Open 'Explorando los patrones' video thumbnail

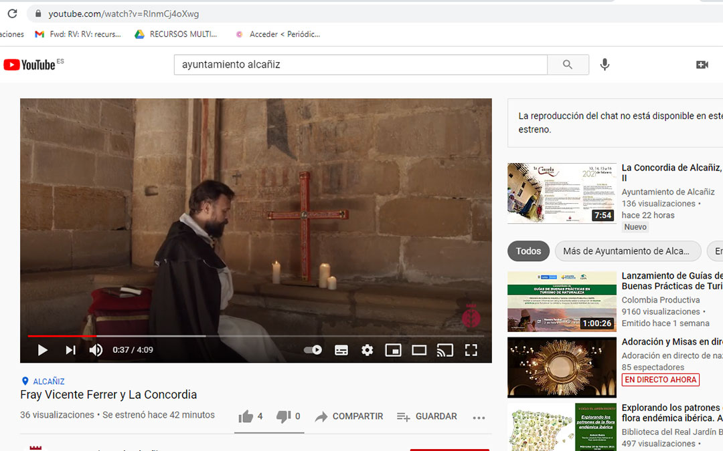pos(562,427)
